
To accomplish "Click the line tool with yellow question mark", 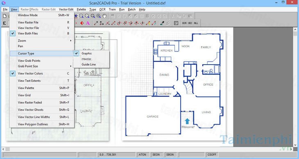I will (148, 23).
